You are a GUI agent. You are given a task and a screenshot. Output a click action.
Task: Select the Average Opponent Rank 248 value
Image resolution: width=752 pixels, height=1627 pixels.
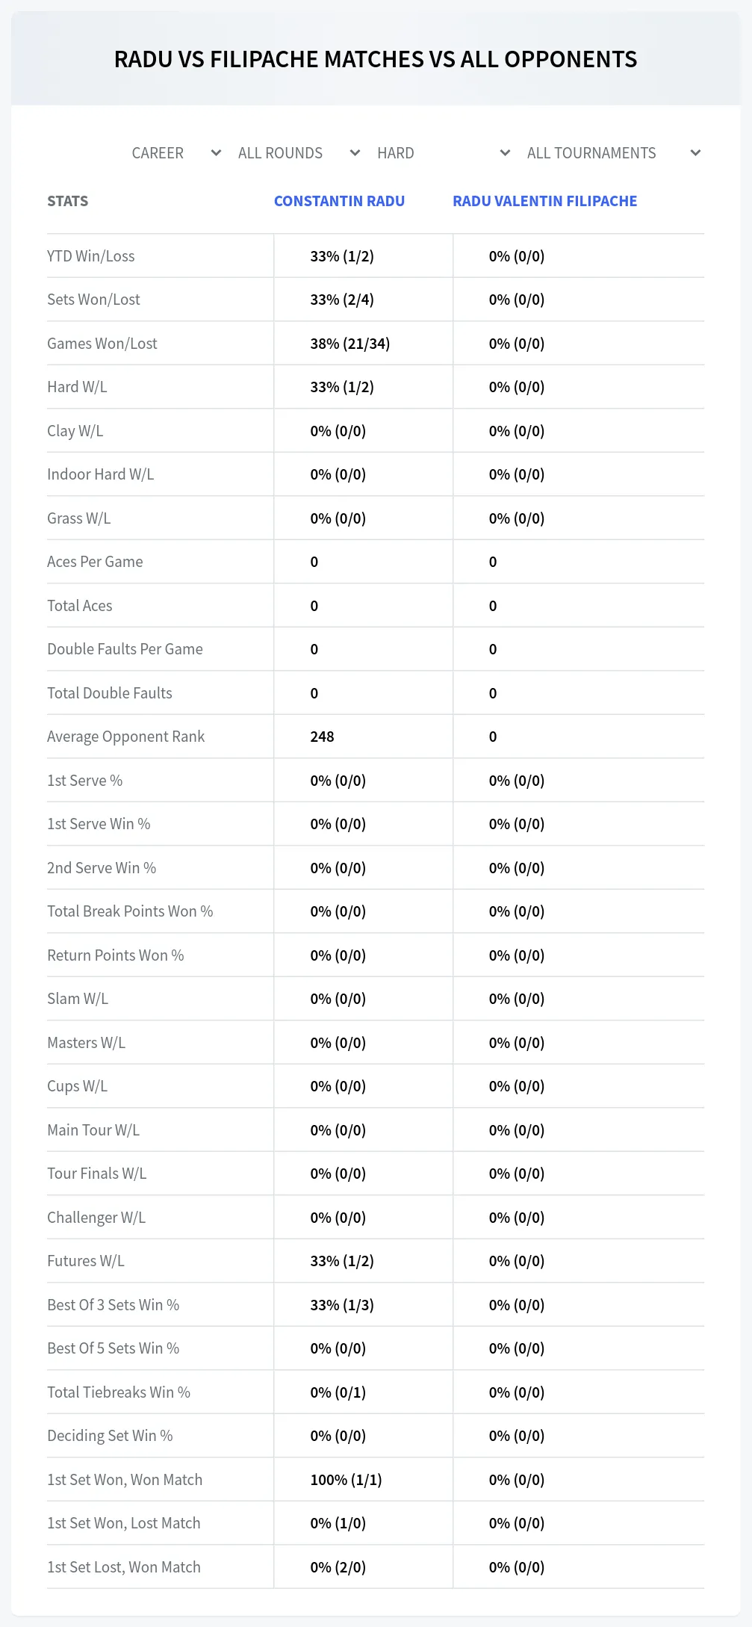tap(322, 737)
